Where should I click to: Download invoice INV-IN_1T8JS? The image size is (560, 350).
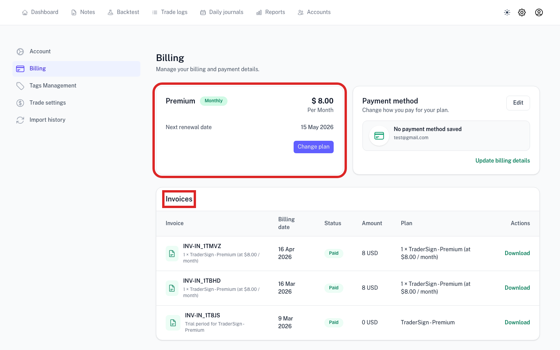[517, 322]
